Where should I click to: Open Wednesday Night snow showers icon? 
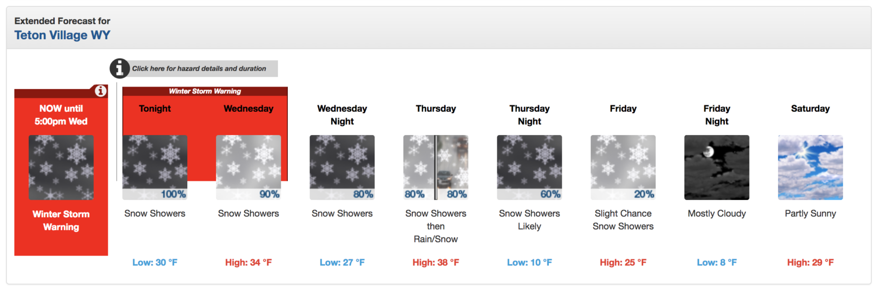(342, 167)
